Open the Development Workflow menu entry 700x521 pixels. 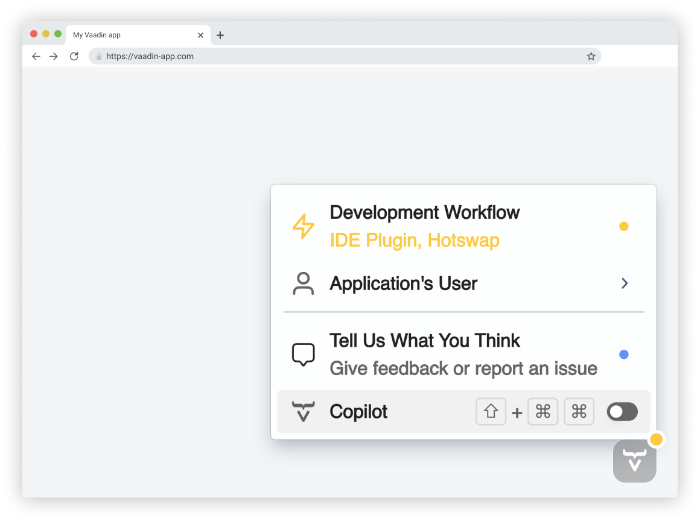463,226
